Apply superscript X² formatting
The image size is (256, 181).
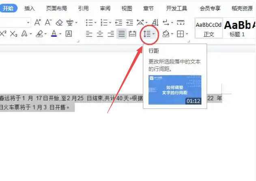coord(3,34)
